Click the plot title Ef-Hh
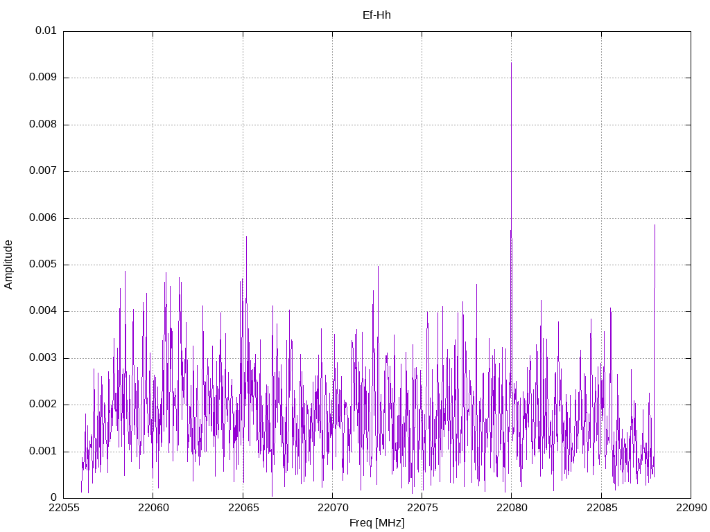Viewport: 710px width, 532px height. pyautogui.click(x=376, y=15)
